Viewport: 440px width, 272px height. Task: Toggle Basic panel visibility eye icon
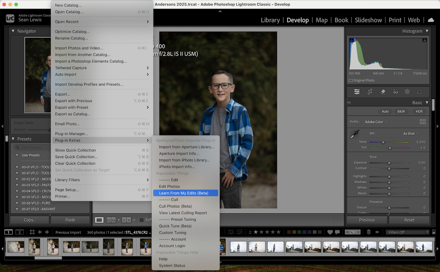pos(349,102)
